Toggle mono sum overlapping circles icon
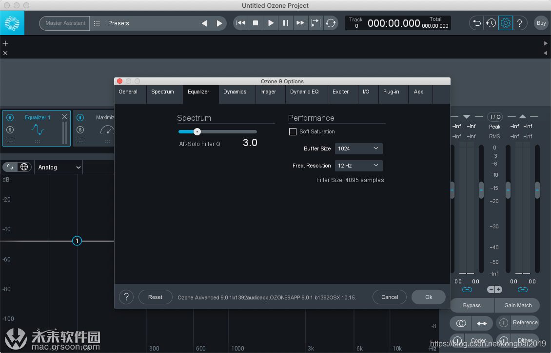This screenshot has width=551, height=353. click(461, 323)
